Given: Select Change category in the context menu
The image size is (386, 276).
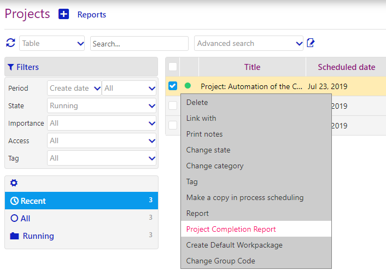Looking at the screenshot, I should [256, 166].
